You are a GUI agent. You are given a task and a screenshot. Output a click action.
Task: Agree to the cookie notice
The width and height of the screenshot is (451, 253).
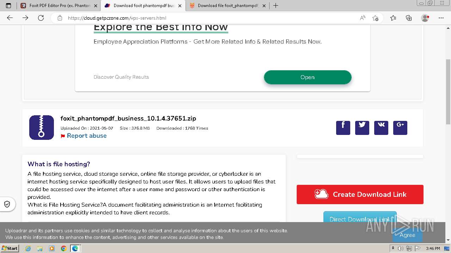point(407,235)
